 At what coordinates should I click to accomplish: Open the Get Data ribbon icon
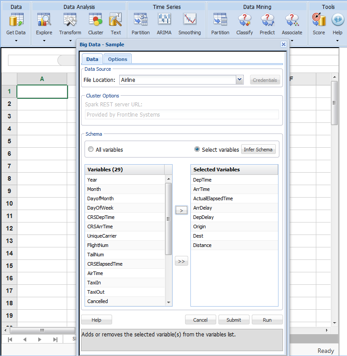(16, 20)
